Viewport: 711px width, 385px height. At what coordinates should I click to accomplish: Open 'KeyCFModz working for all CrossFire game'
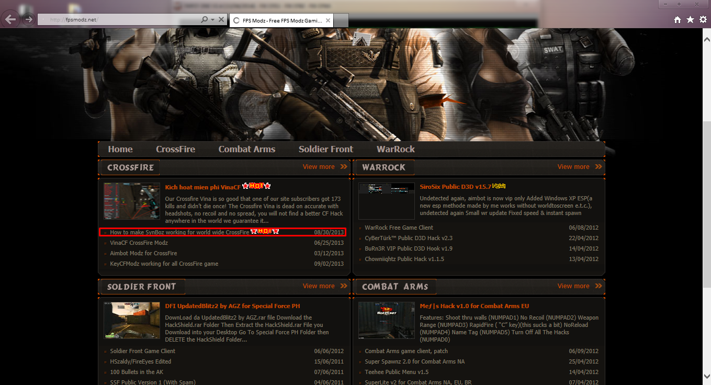coord(164,264)
